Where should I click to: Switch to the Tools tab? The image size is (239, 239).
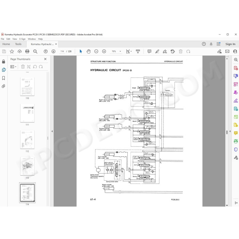tap(18, 44)
